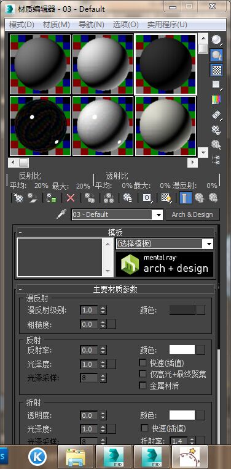This screenshot has width=231, height=469.
Task: Open the (选择模板) template dropdown
Action: click(x=209, y=244)
